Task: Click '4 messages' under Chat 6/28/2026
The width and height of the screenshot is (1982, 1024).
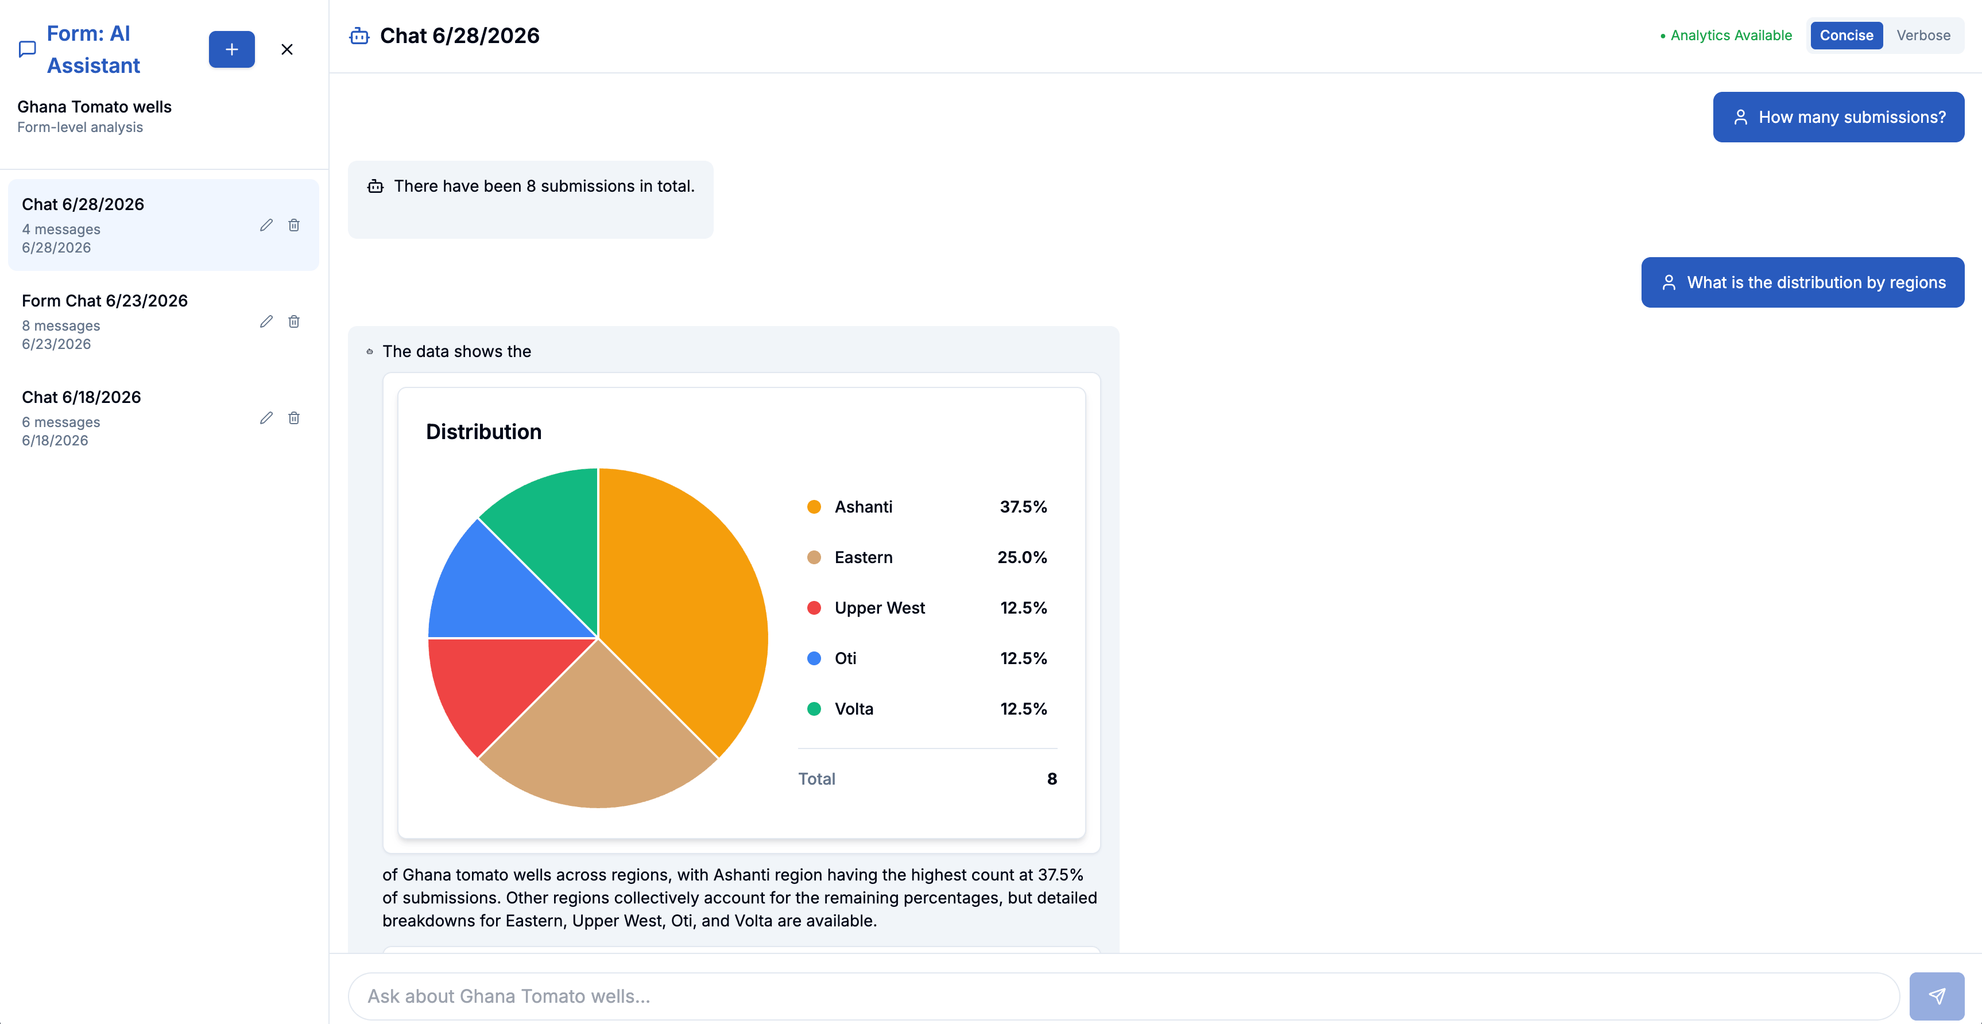Action: pyautogui.click(x=61, y=229)
